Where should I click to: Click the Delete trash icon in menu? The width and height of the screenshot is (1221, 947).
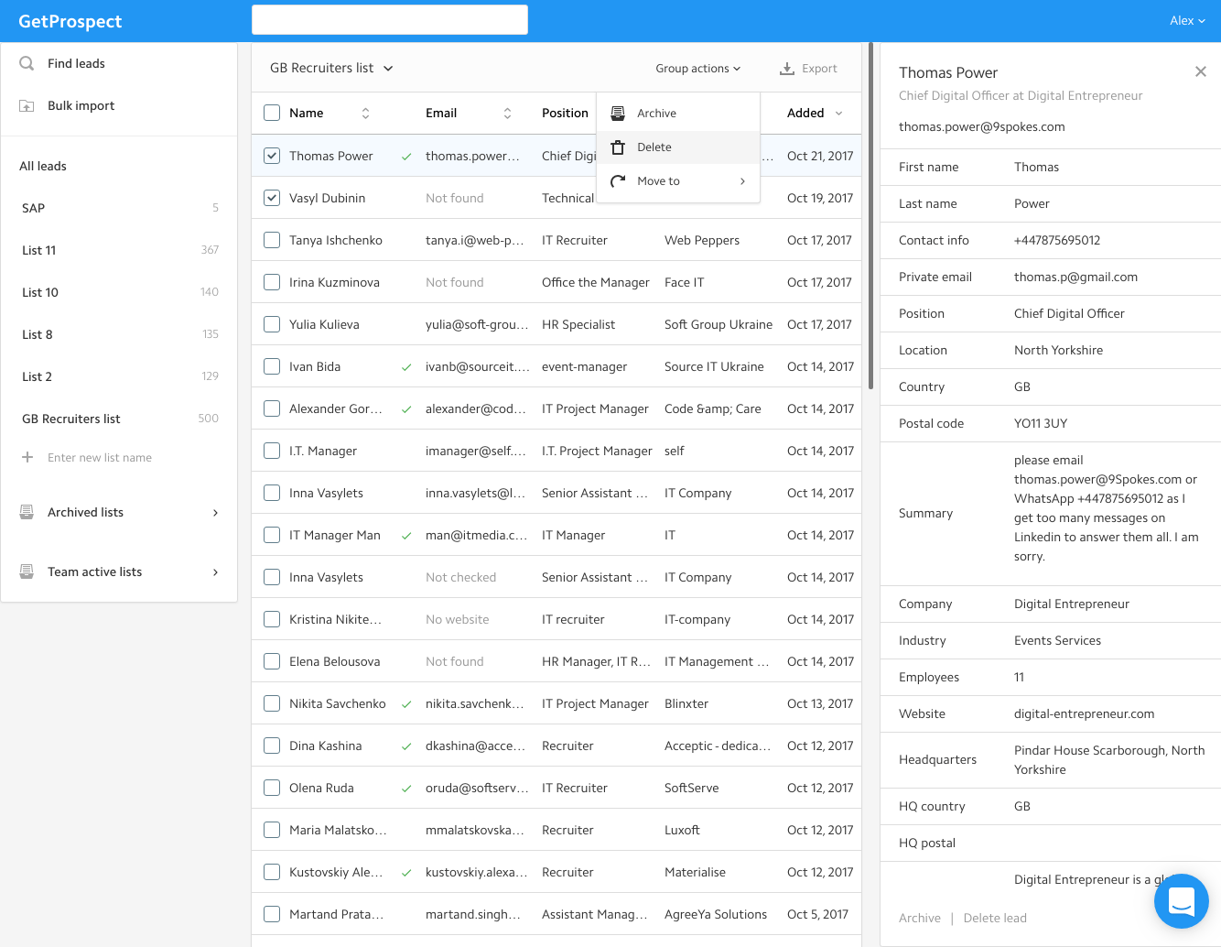[618, 147]
